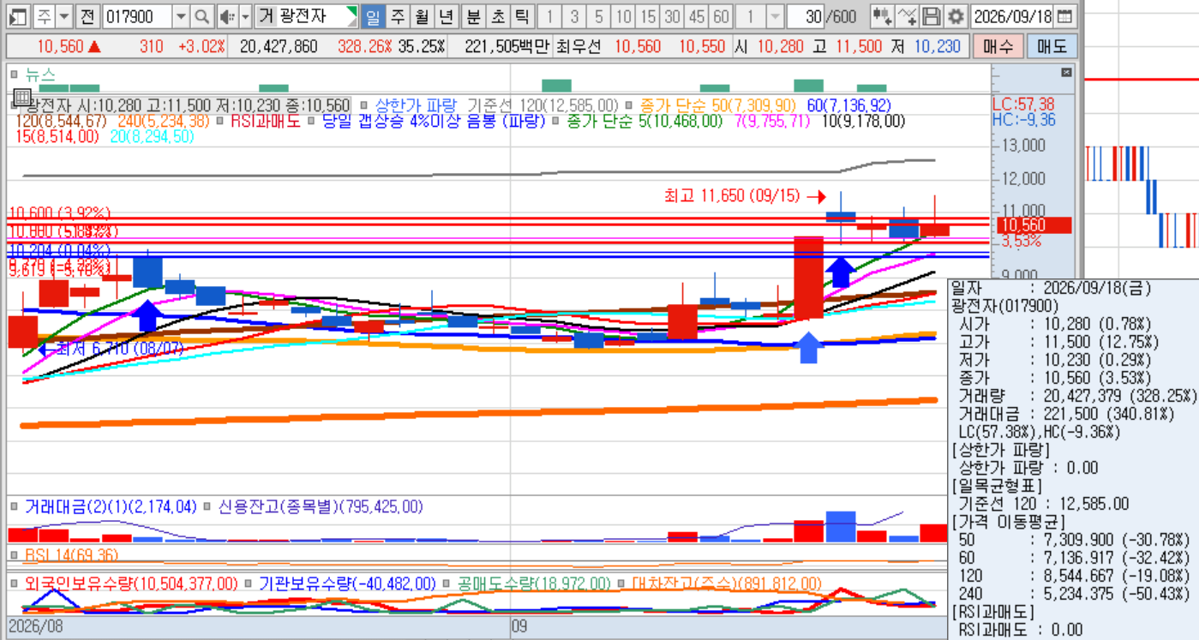1199x640 pixels.
Task: Click the 전 button beside stock code
Action: 87,16
